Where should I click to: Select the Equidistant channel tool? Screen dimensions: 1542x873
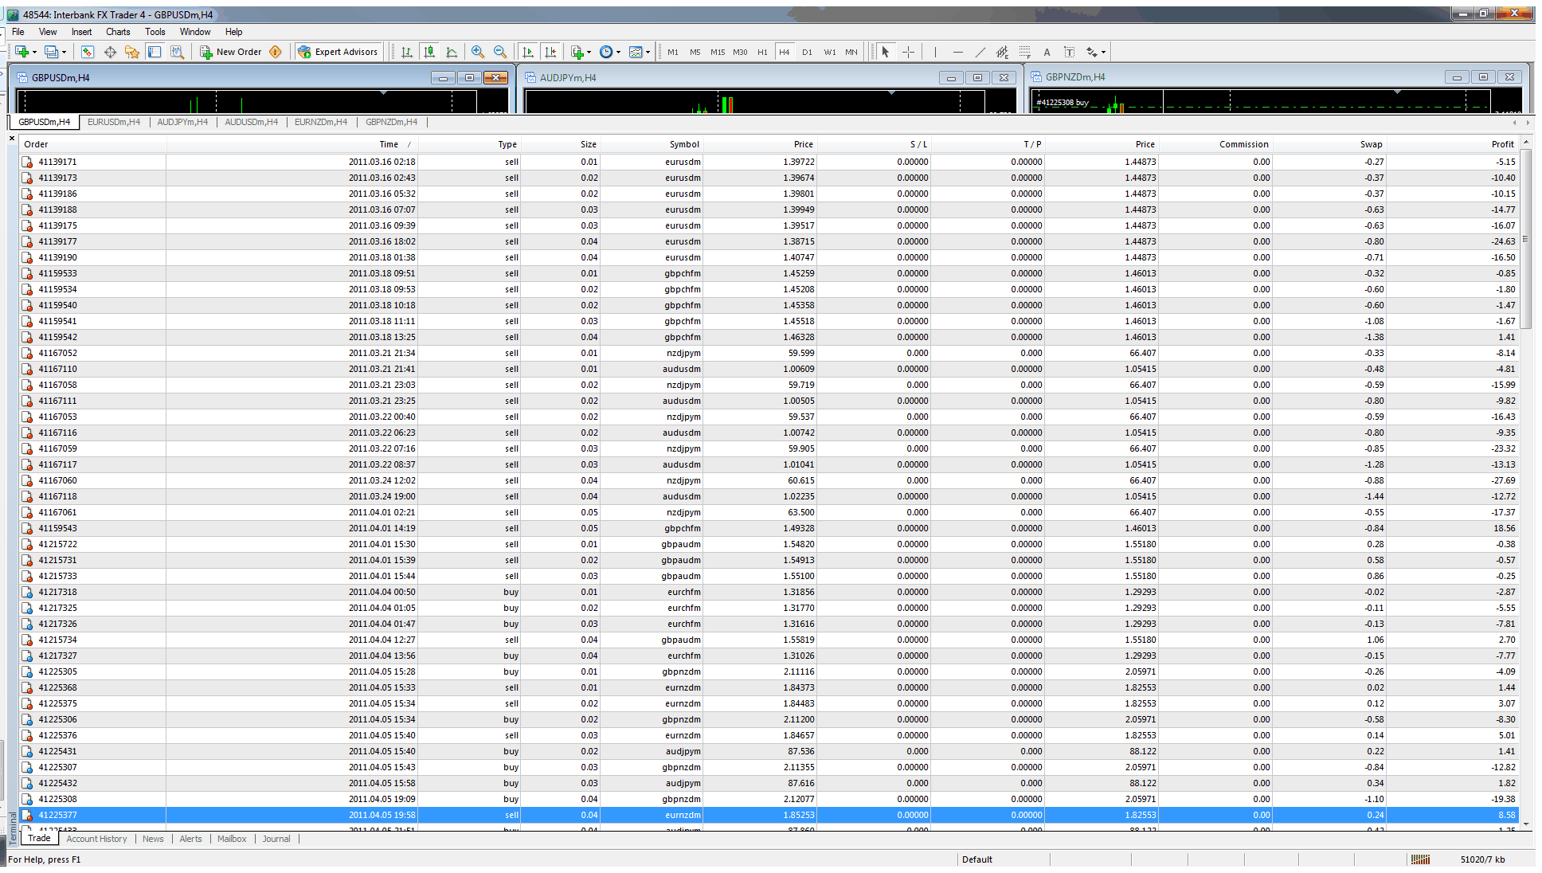coord(1002,52)
